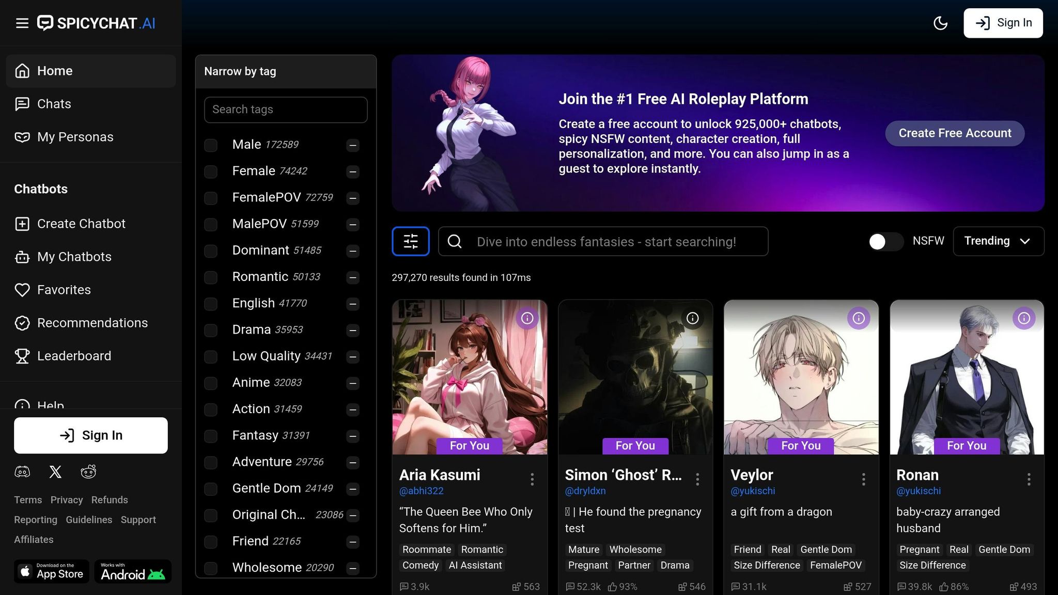Open My Personas in sidebar
The height and width of the screenshot is (595, 1058).
91,137
